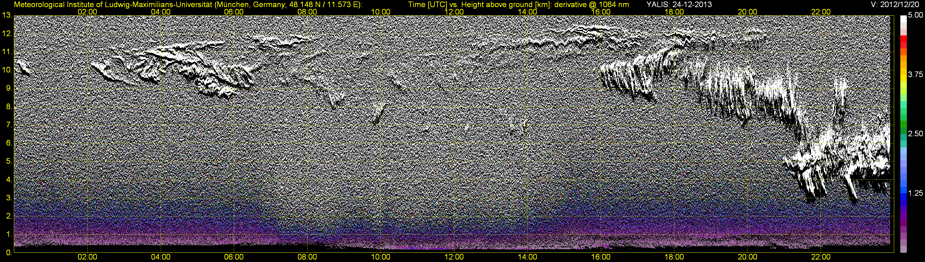925x262 pixels.
Task: Click the 5 km label on the height axis
Action: tap(9, 162)
